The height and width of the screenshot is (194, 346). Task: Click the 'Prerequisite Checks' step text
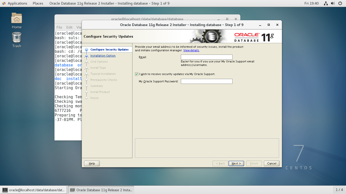click(104, 80)
